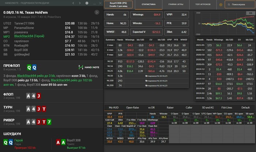The width and height of the screenshot is (256, 152).
Task: Go to previous hand with left arrow
Action: [73, 3]
